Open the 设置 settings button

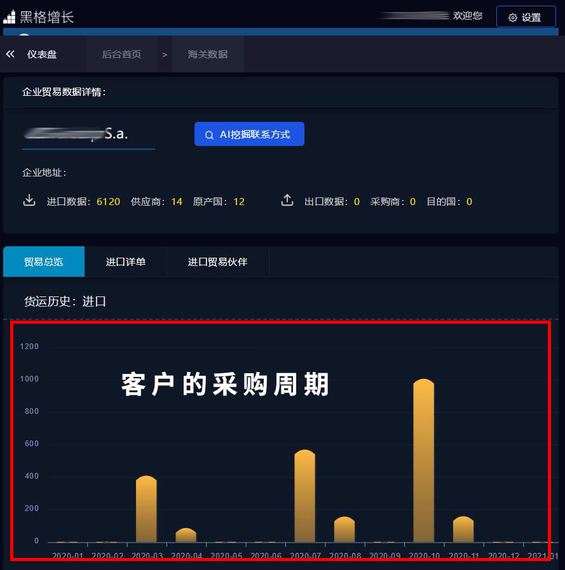click(x=526, y=17)
